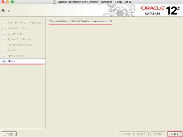Select the Installation Option step
The width and height of the screenshot is (183, 137).
click(x=19, y=28)
